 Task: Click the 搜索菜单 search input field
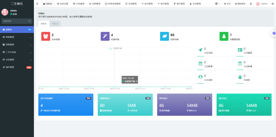[x=15, y=21]
